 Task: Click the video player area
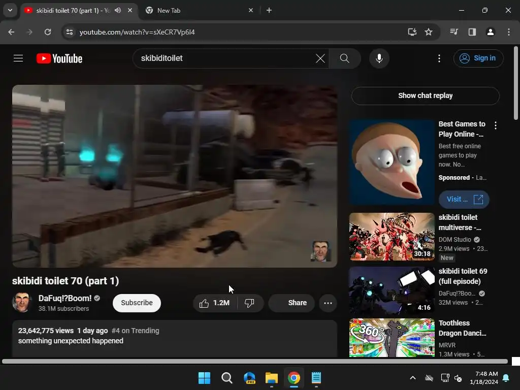[175, 176]
